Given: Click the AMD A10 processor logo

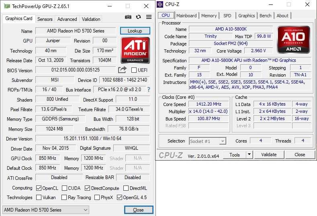Looking at the screenshot, I should [x=293, y=40].
